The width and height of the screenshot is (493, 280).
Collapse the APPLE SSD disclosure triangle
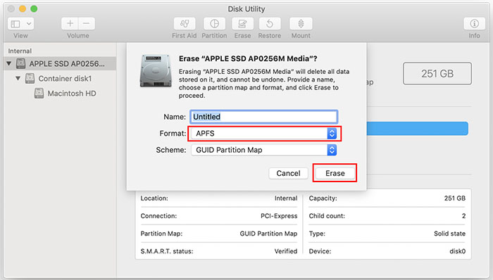(8, 63)
